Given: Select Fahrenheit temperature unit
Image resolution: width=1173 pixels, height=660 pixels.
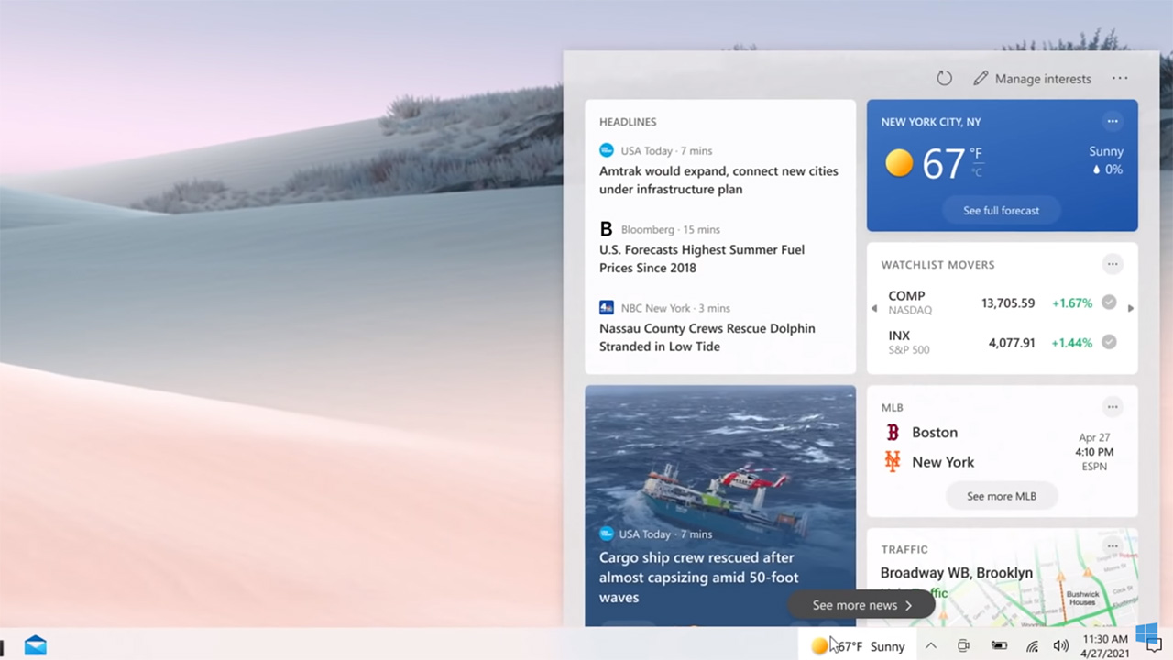Looking at the screenshot, I should click(977, 154).
